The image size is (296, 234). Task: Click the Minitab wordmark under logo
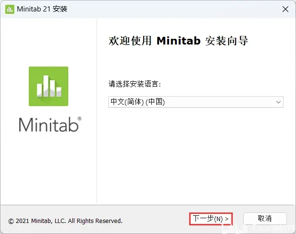click(x=50, y=124)
